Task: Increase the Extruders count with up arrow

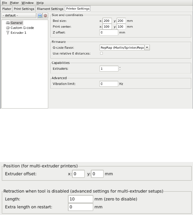Action: (x=120, y=67)
